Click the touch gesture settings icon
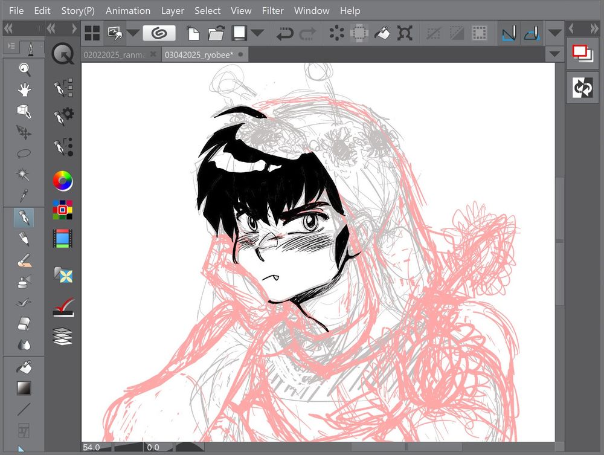 pos(115,33)
